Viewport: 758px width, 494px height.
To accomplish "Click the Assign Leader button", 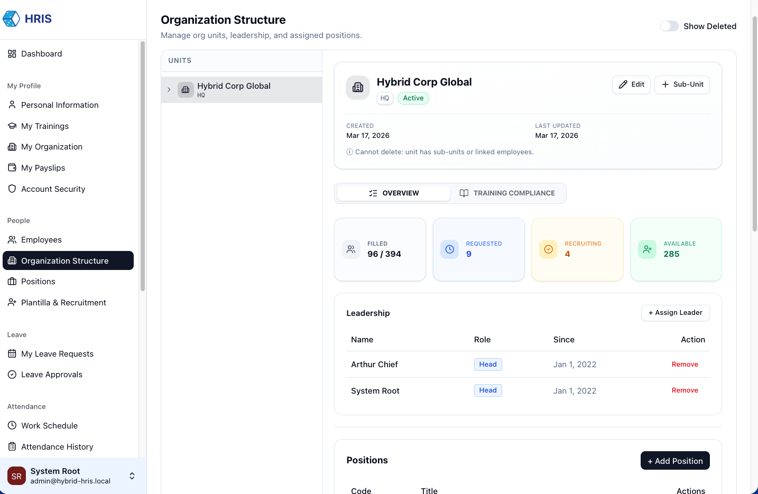I will (675, 313).
